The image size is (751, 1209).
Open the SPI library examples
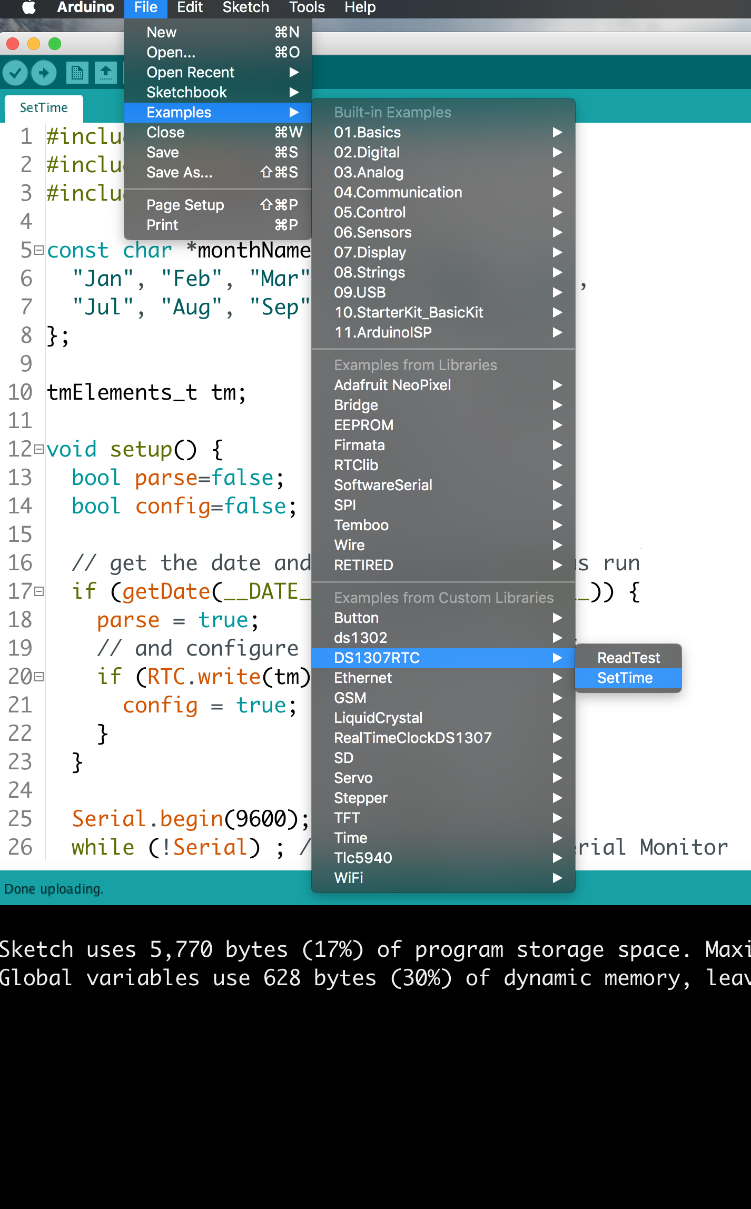coord(443,505)
